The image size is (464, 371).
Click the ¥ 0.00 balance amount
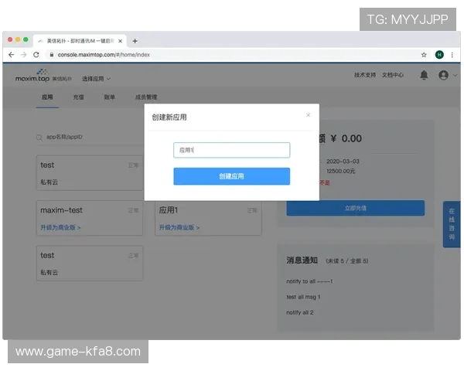[x=346, y=138]
